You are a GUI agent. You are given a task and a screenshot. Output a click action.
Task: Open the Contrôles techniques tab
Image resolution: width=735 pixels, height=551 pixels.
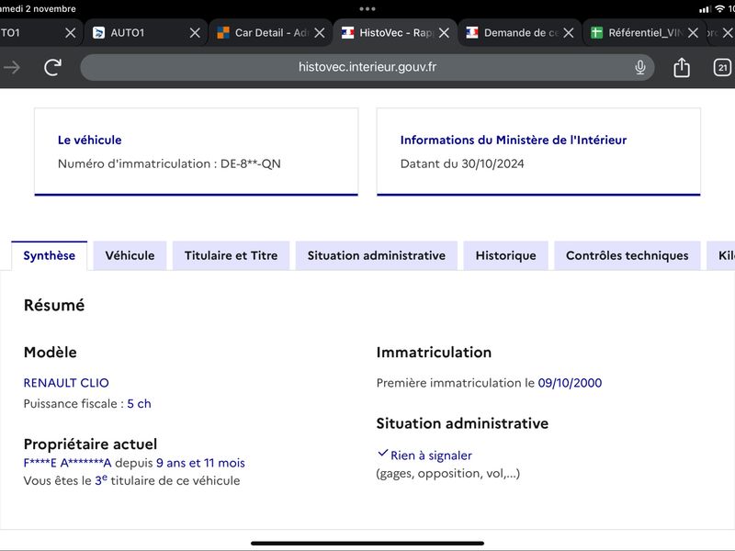(x=628, y=256)
